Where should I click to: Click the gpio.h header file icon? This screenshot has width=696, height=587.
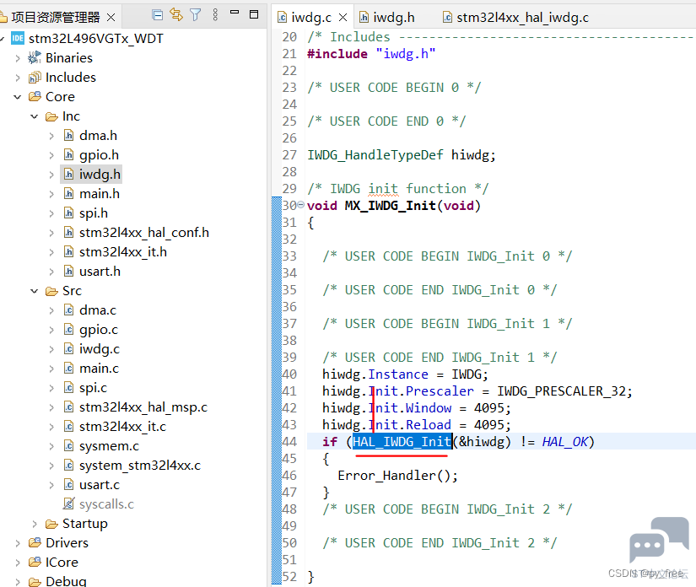68,154
